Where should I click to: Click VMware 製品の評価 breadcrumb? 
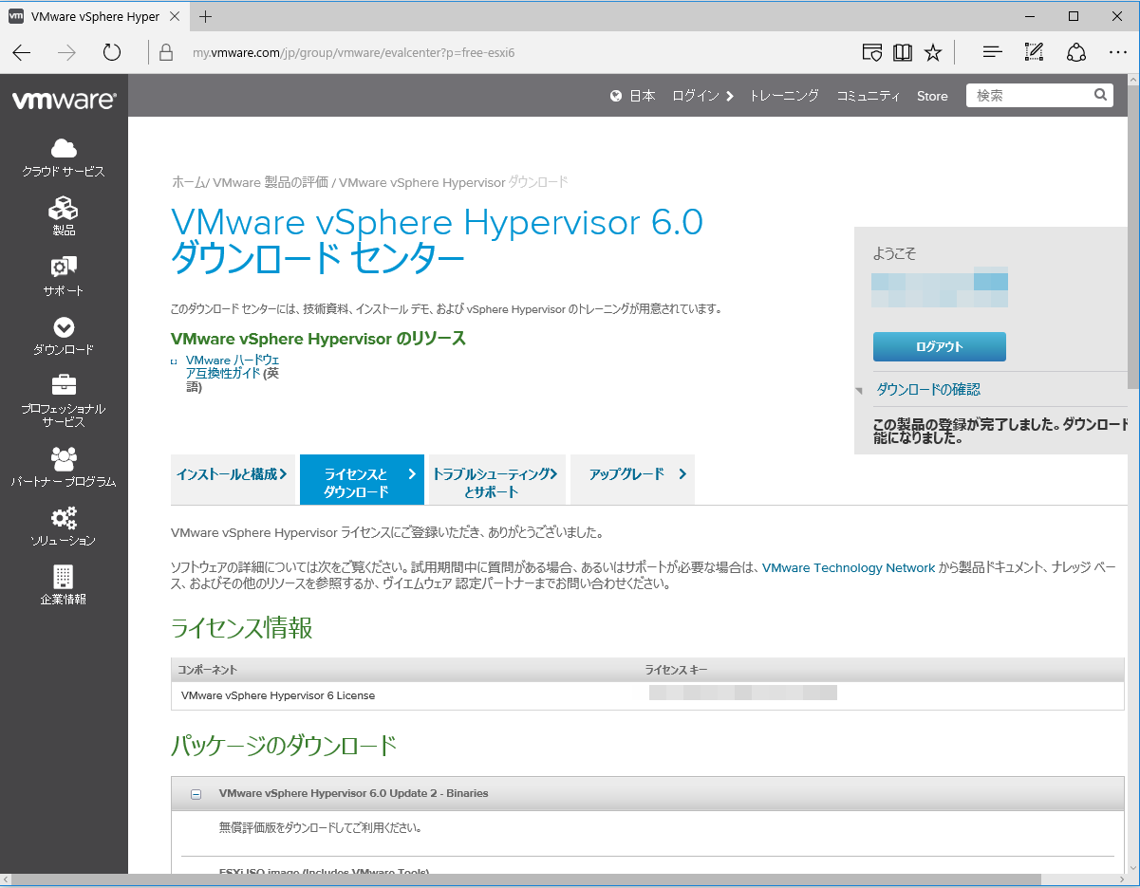(270, 182)
